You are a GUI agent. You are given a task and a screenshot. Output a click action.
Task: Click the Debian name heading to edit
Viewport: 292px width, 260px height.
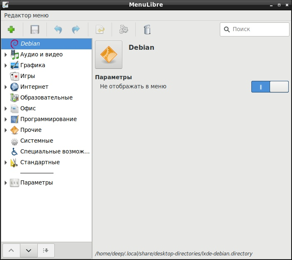(141, 48)
